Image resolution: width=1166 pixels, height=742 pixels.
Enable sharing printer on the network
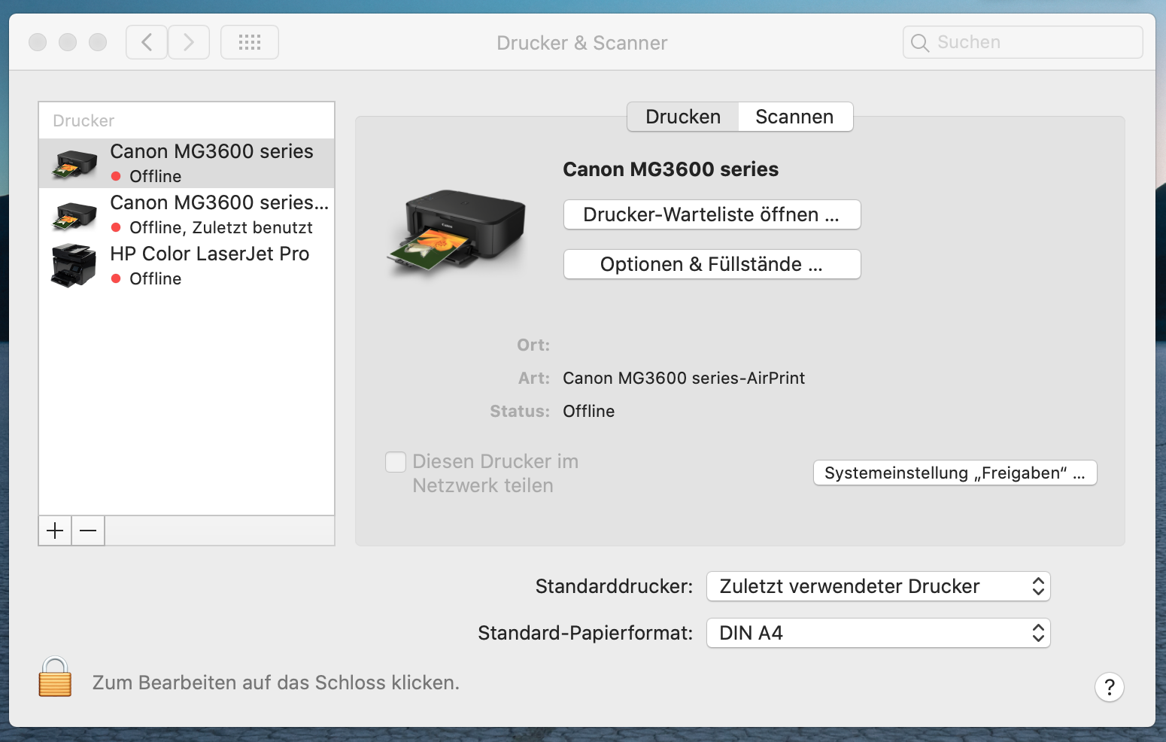click(x=395, y=461)
